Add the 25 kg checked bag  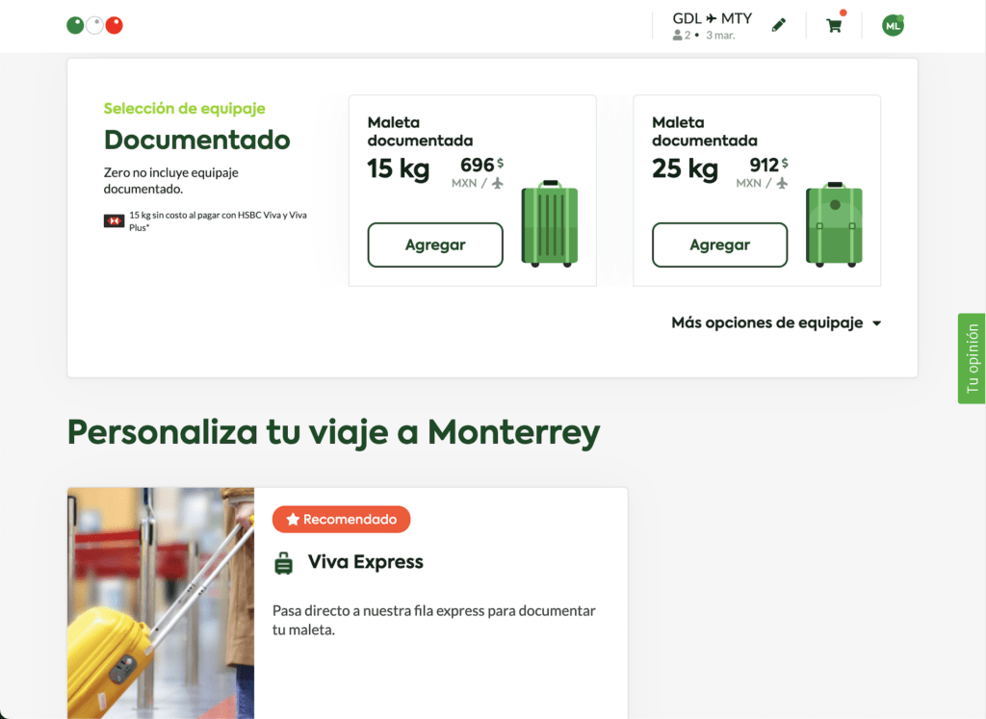(x=719, y=244)
